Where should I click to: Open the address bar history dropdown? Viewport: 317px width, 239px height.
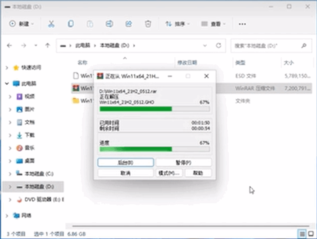pos(205,46)
